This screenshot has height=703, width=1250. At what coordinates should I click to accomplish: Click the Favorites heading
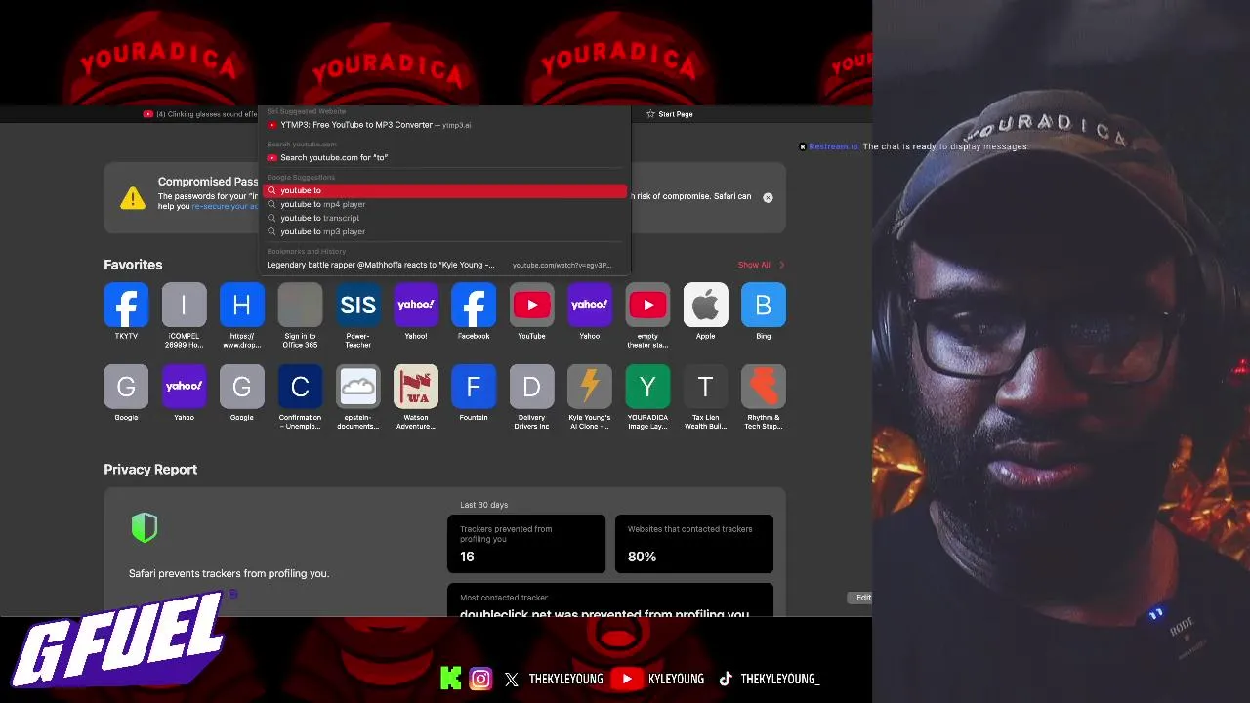pos(133,265)
